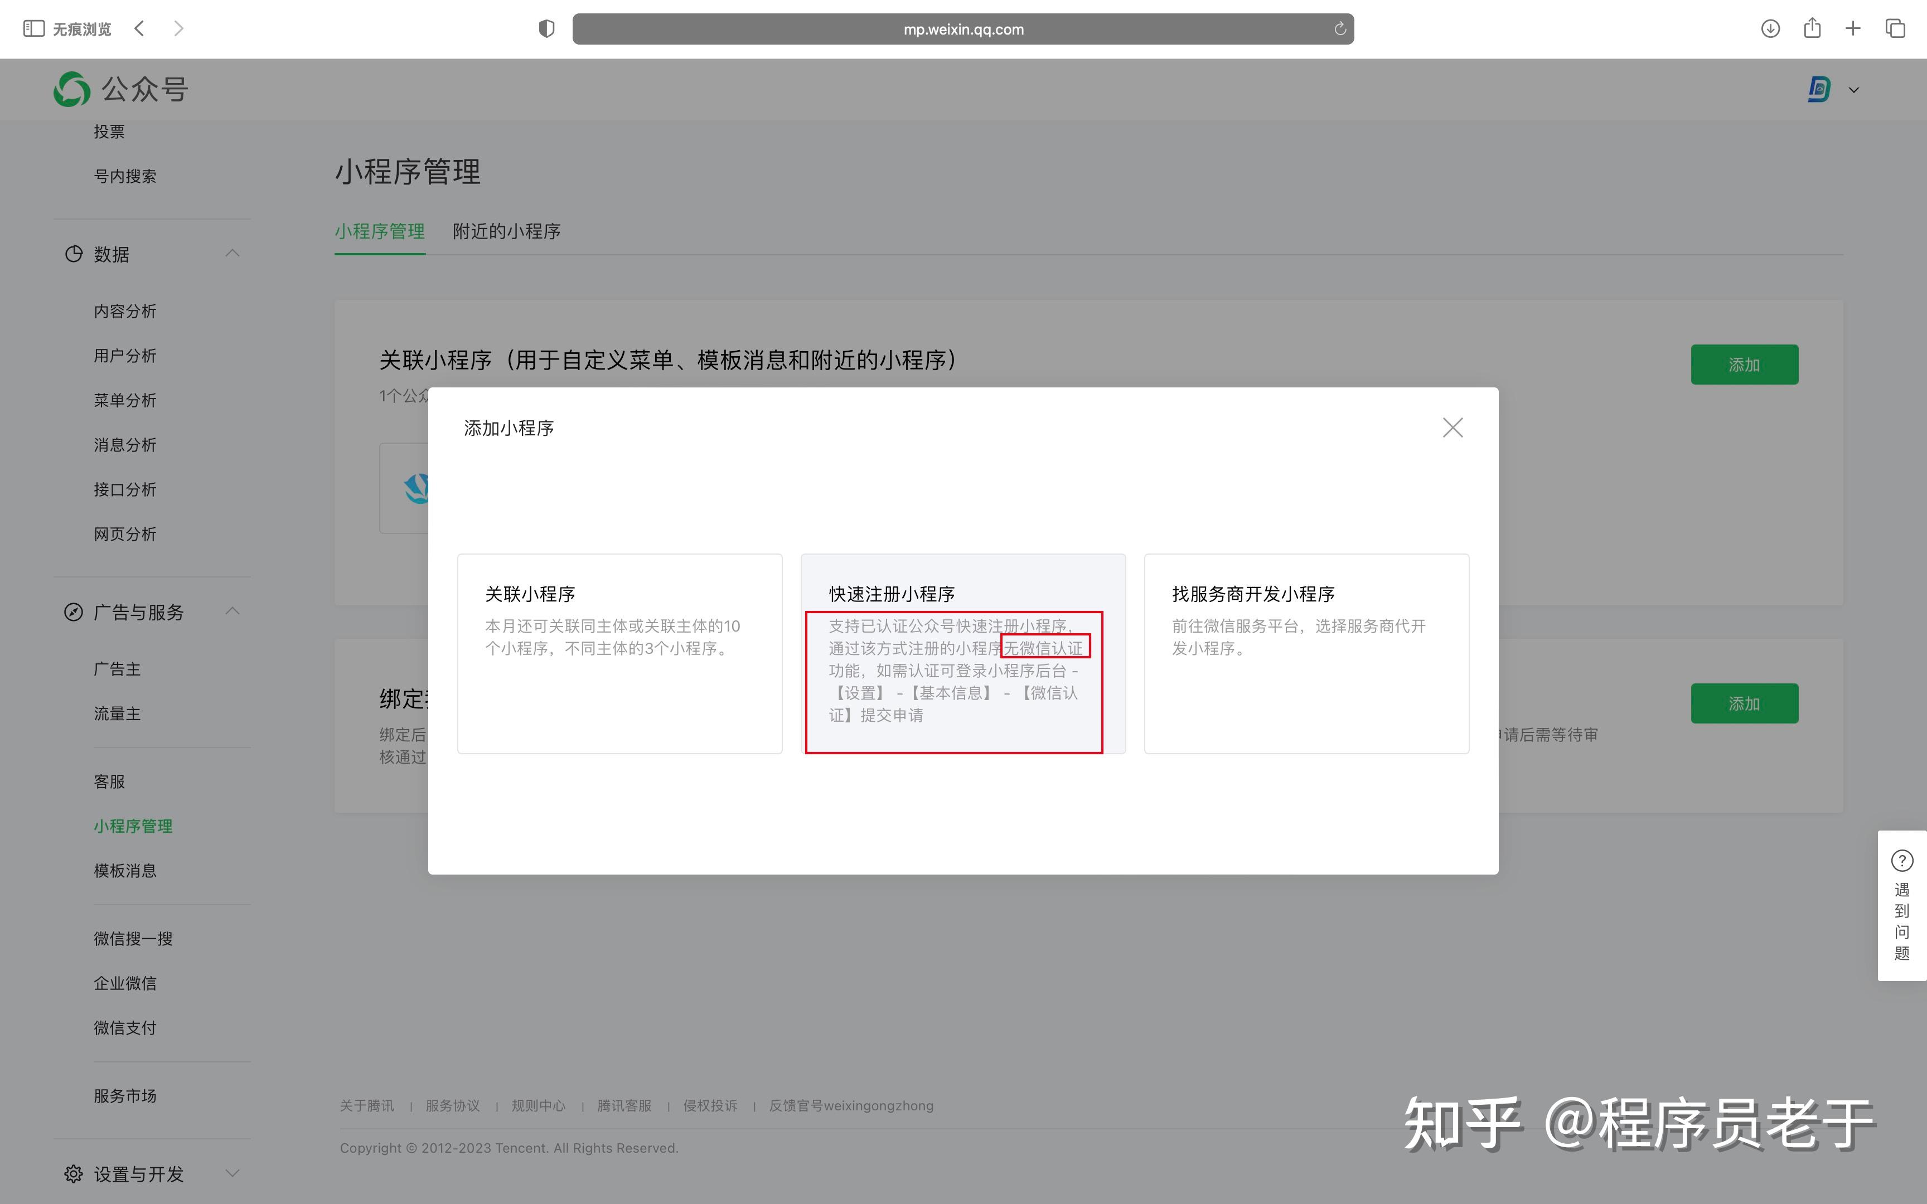Go back with the browser back arrow
The image size is (1927, 1204).
pos(139,28)
